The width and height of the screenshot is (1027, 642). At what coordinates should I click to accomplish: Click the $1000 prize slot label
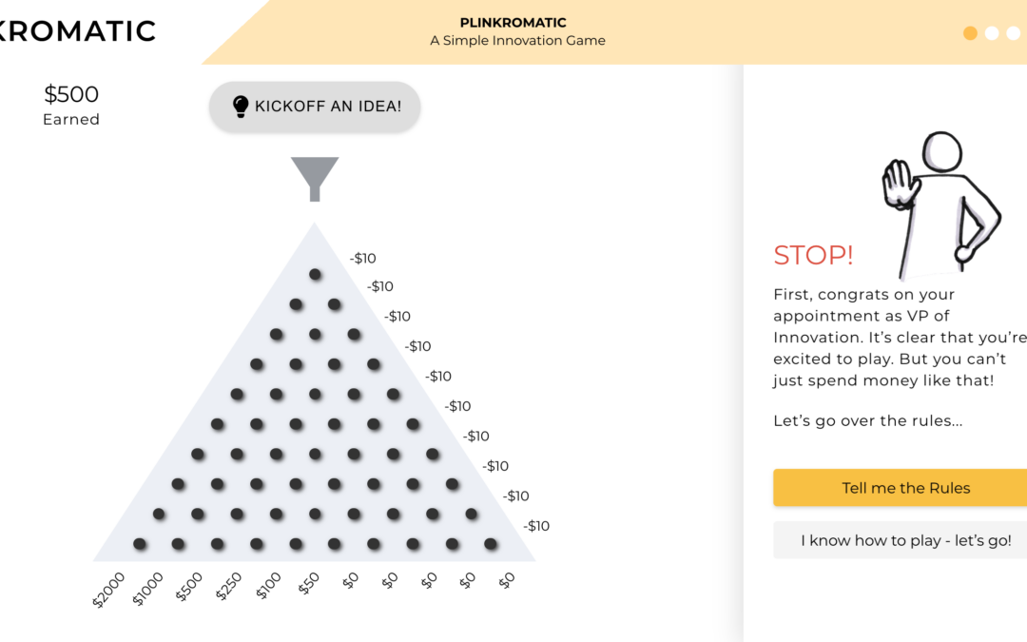click(x=148, y=590)
